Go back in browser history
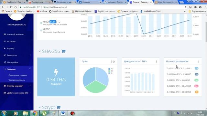Screen dimensions: 207x116 tap(3, 7)
